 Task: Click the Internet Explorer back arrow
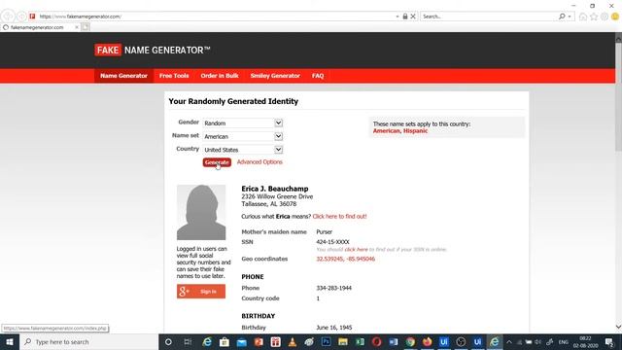[8, 17]
